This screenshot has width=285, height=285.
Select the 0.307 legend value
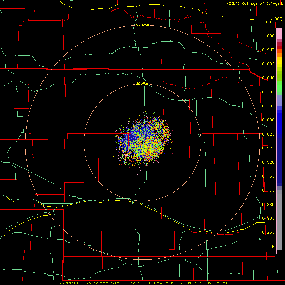coord(268,218)
